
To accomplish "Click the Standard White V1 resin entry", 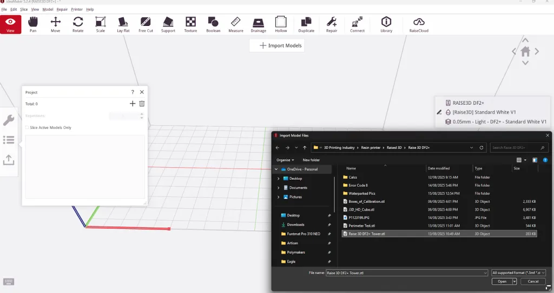I will pos(481,112).
